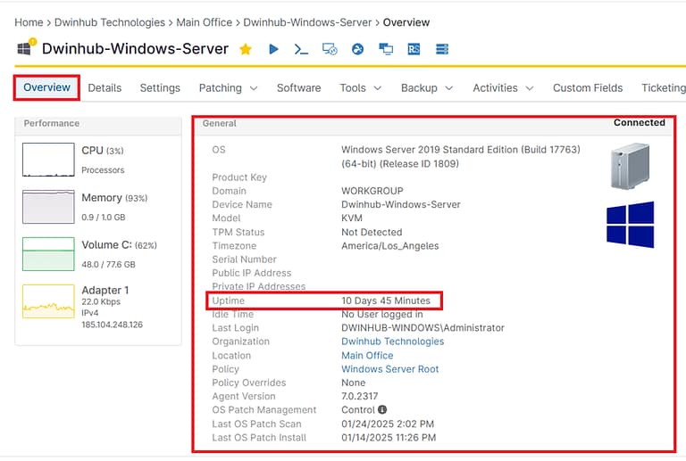Expand the Activities dropdown menu
This screenshot has height=461, width=686.
[x=503, y=87]
